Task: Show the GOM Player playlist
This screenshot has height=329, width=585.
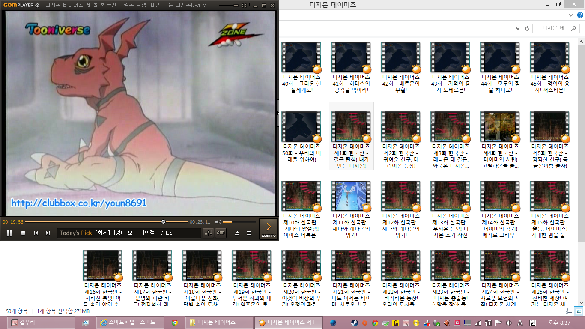Action: click(249, 233)
